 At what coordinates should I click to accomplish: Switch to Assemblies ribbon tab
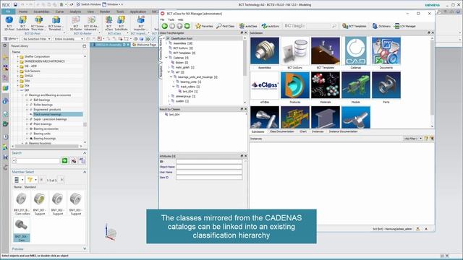point(41,12)
